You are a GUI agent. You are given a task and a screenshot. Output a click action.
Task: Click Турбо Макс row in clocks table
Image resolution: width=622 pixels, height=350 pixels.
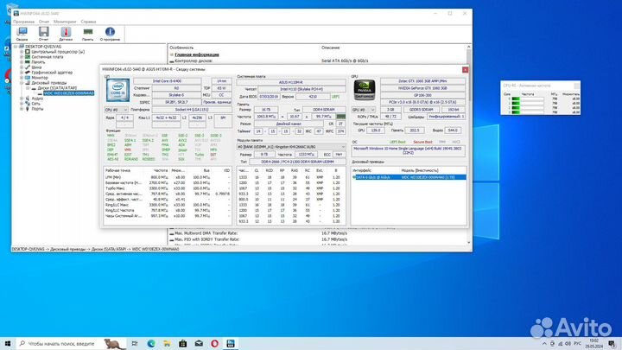[167, 188]
